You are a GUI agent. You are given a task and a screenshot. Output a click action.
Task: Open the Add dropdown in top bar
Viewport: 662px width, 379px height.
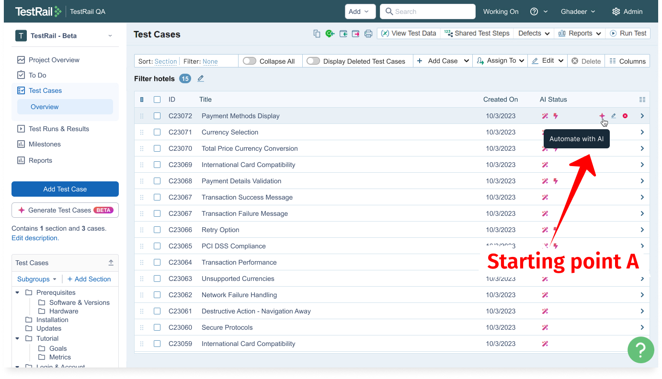pos(360,11)
